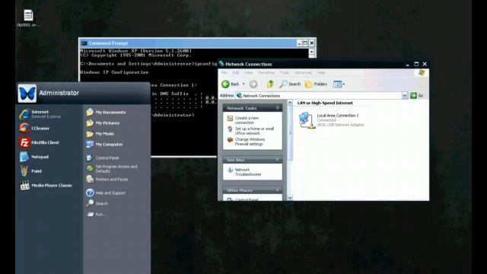Click the Administrator butterfly user picture
The image size is (487, 274).
(x=27, y=93)
